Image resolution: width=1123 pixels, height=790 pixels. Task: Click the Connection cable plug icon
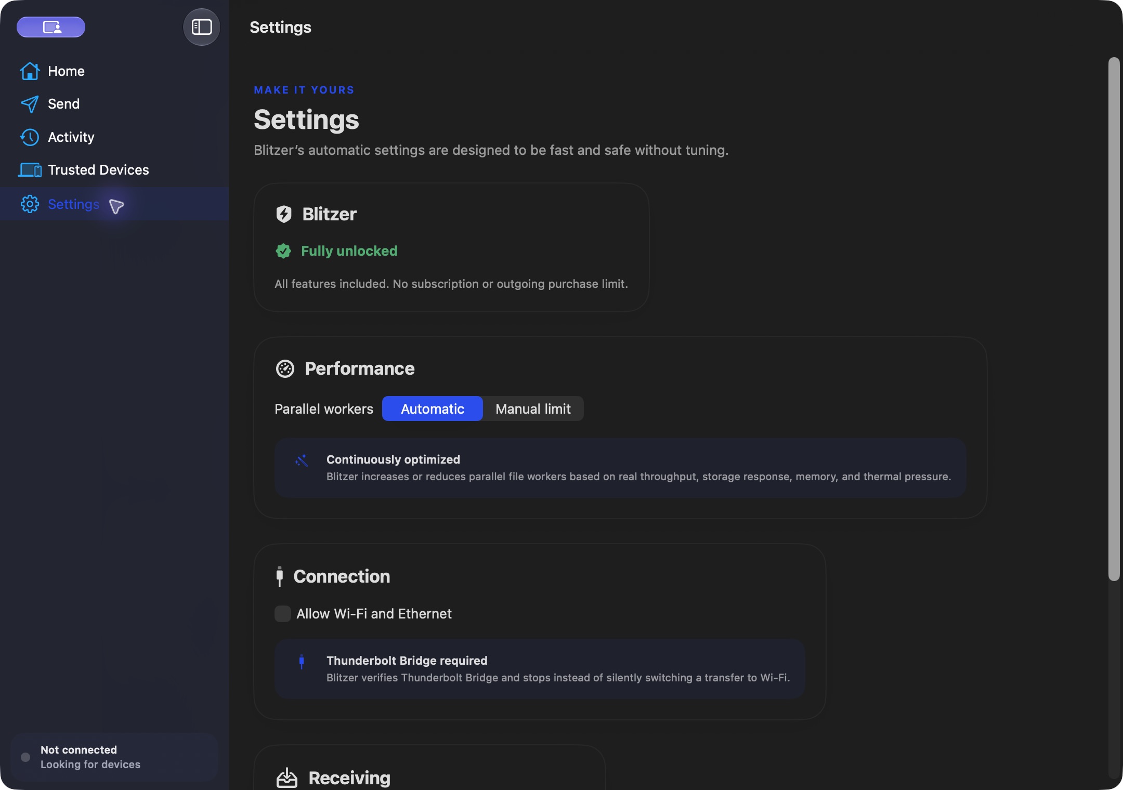click(280, 576)
